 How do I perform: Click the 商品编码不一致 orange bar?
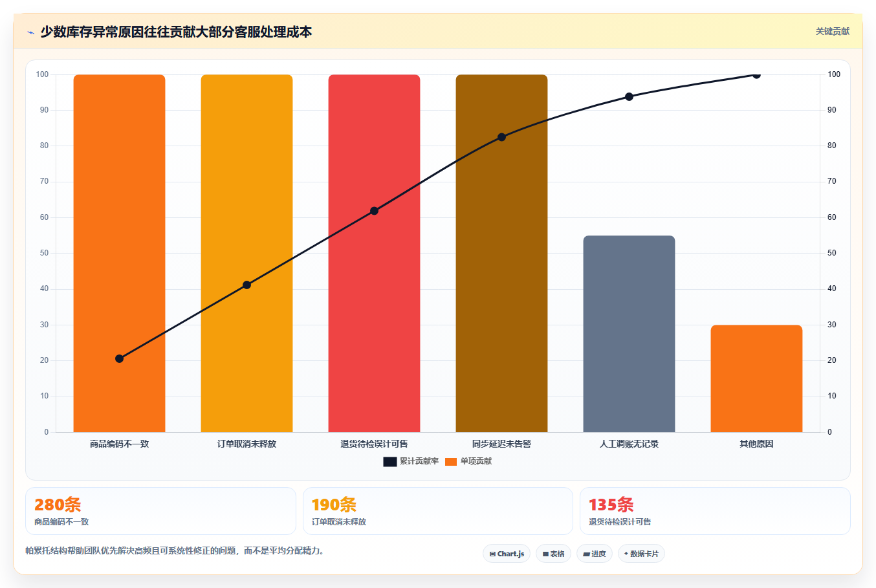[x=119, y=254]
